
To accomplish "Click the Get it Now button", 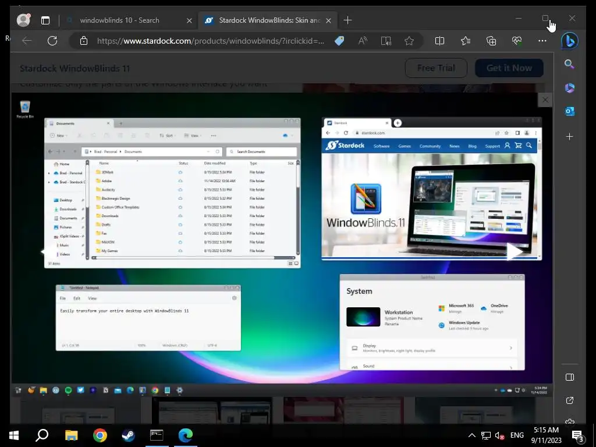I will click(509, 68).
